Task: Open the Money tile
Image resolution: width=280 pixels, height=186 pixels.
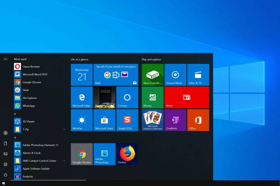Action: [153, 97]
